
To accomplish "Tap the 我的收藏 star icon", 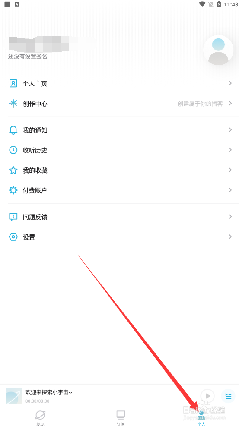I will pos(13,170).
